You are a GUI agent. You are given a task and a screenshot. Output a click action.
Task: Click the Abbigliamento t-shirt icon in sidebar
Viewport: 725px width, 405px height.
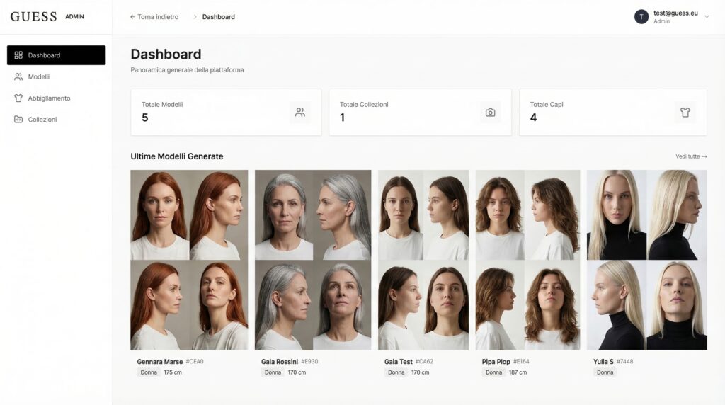pyautogui.click(x=18, y=98)
